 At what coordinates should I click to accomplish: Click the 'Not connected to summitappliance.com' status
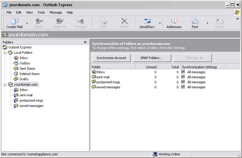click(30, 154)
